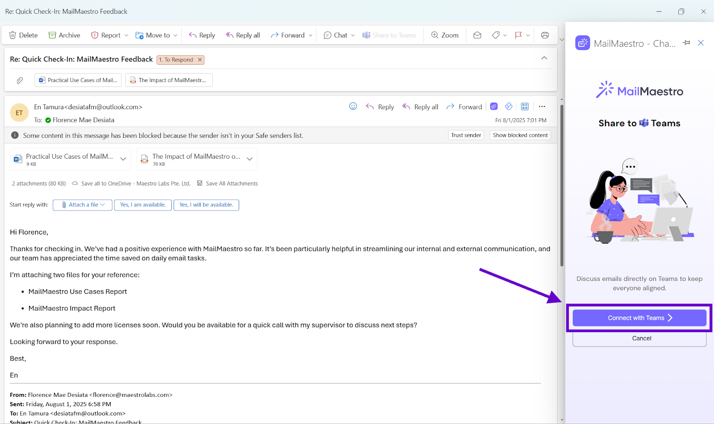
Task: Expand the toolbar overflow chevron
Action: [x=562, y=39]
